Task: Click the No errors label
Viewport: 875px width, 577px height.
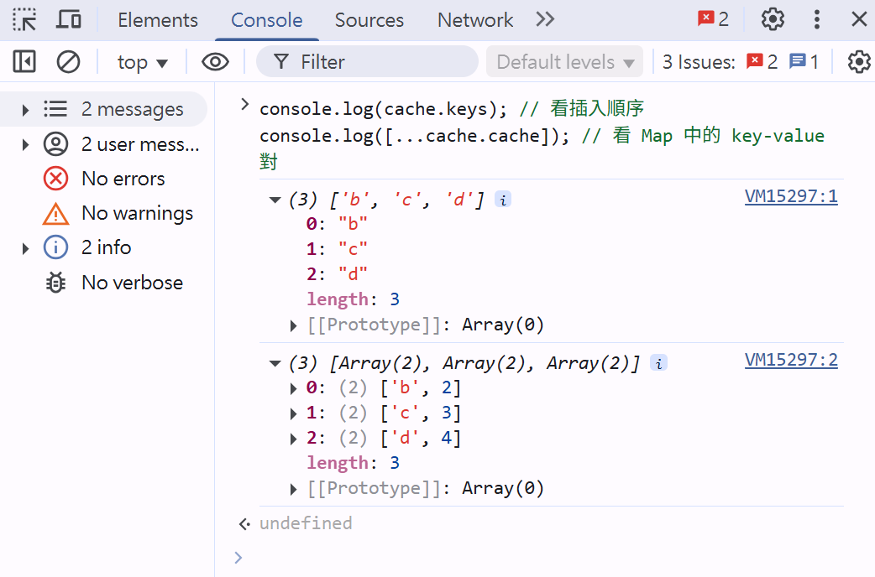Action: click(x=123, y=179)
